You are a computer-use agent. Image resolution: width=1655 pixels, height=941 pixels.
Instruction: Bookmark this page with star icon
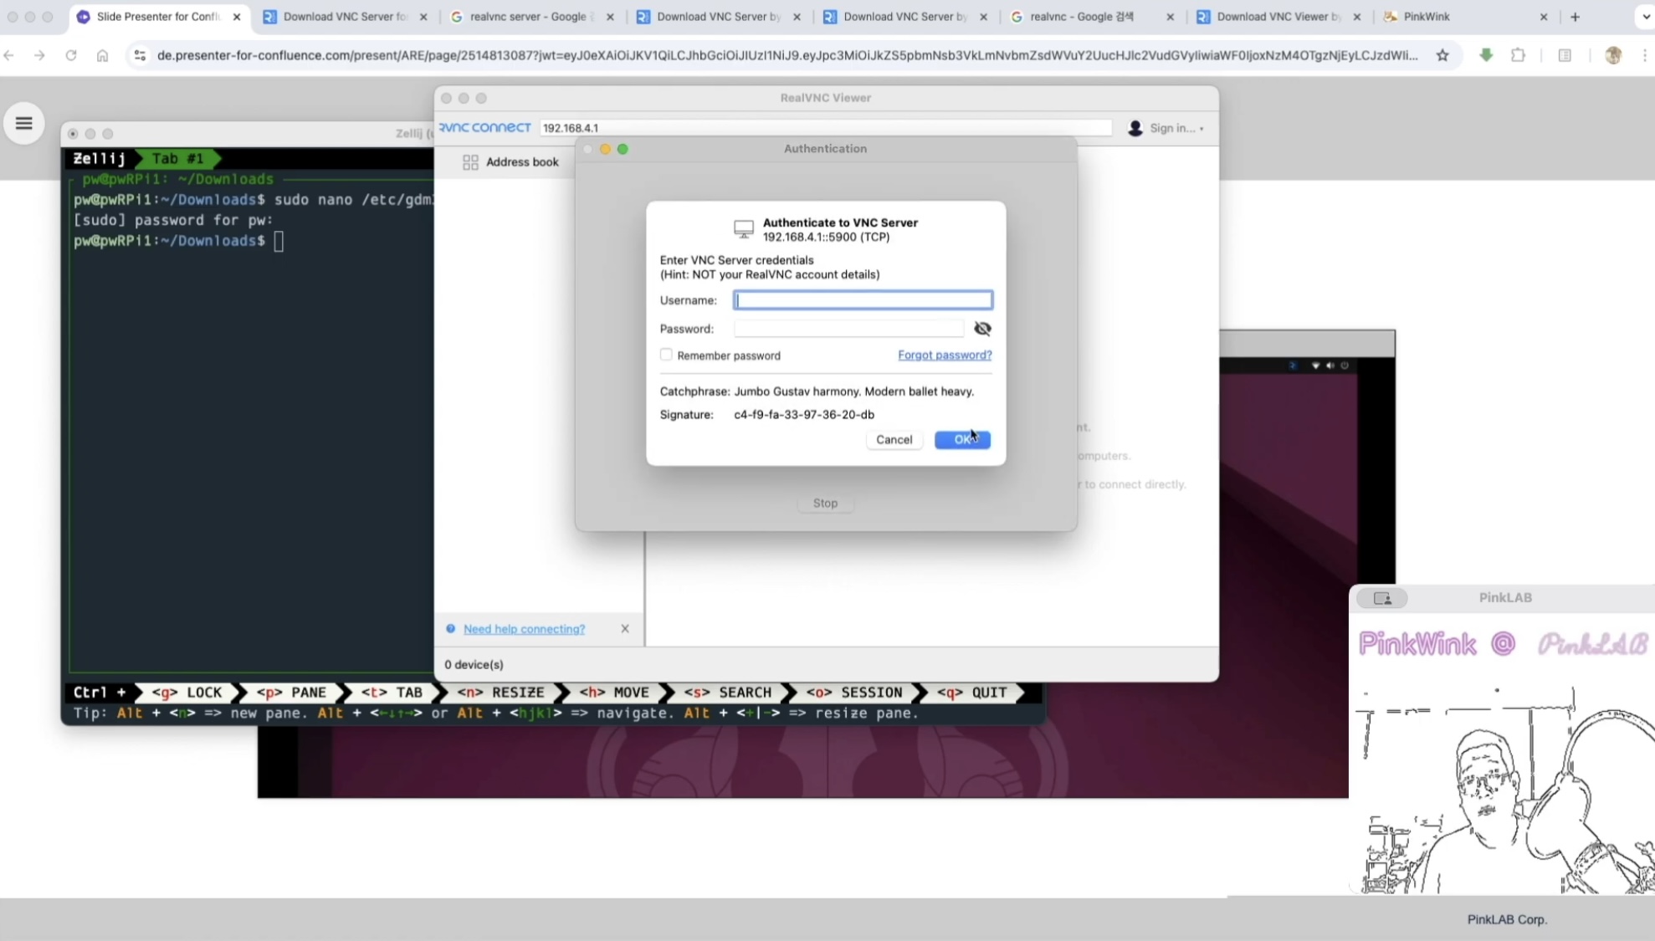[x=1442, y=55]
